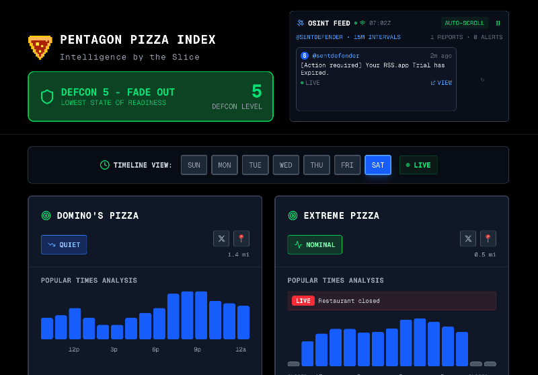This screenshot has width=538, height=375.
Task: Click the Timeline View clock icon
Action: tap(104, 165)
